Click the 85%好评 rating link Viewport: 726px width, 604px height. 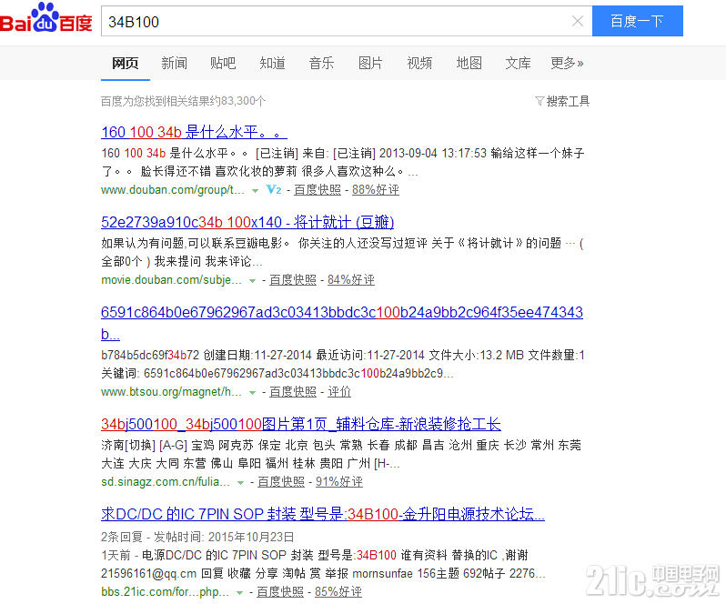(338, 592)
